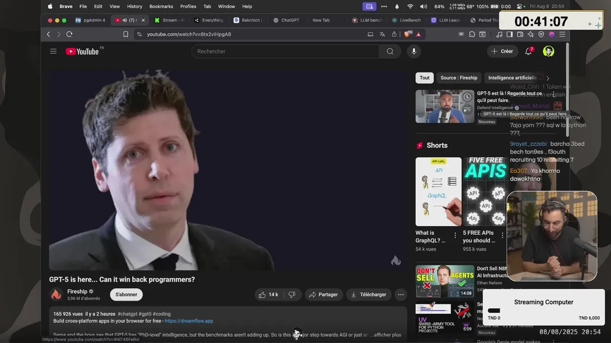Like the video with thumbs up
This screenshot has width=611, height=343.
coord(268,295)
